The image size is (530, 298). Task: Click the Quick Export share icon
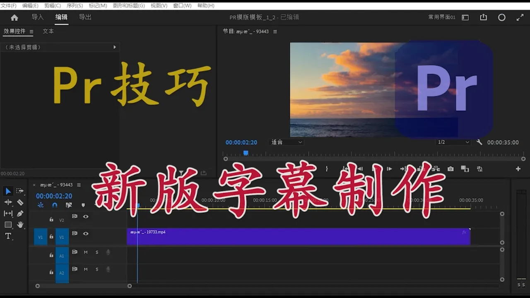(483, 17)
